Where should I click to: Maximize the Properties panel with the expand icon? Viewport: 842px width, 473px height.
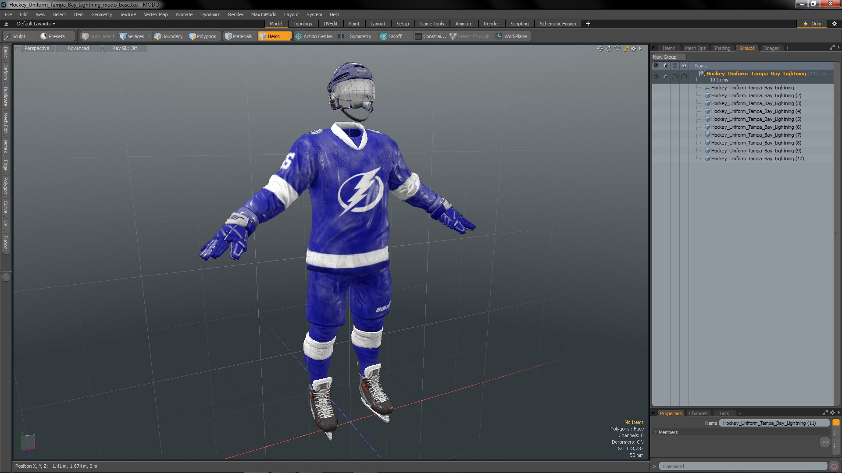(x=825, y=413)
